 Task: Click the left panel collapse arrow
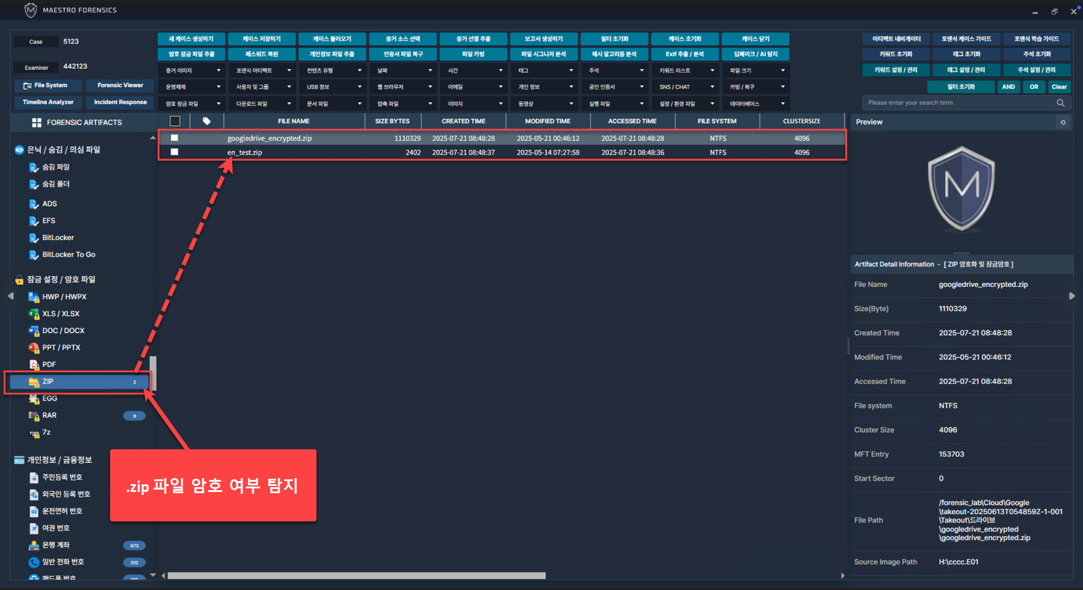(x=10, y=296)
